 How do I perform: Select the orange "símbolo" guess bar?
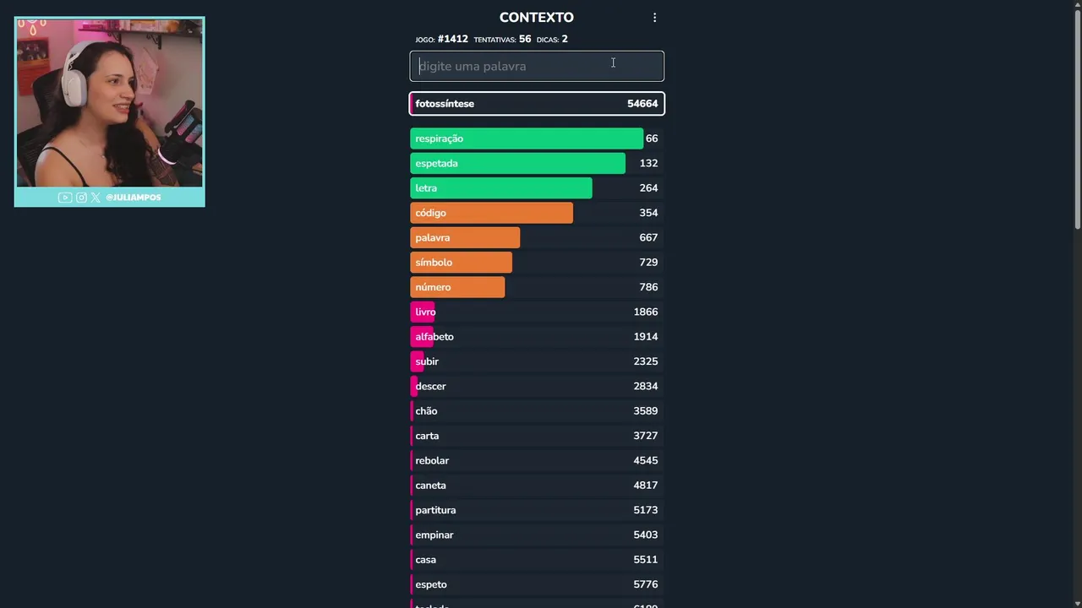point(461,263)
